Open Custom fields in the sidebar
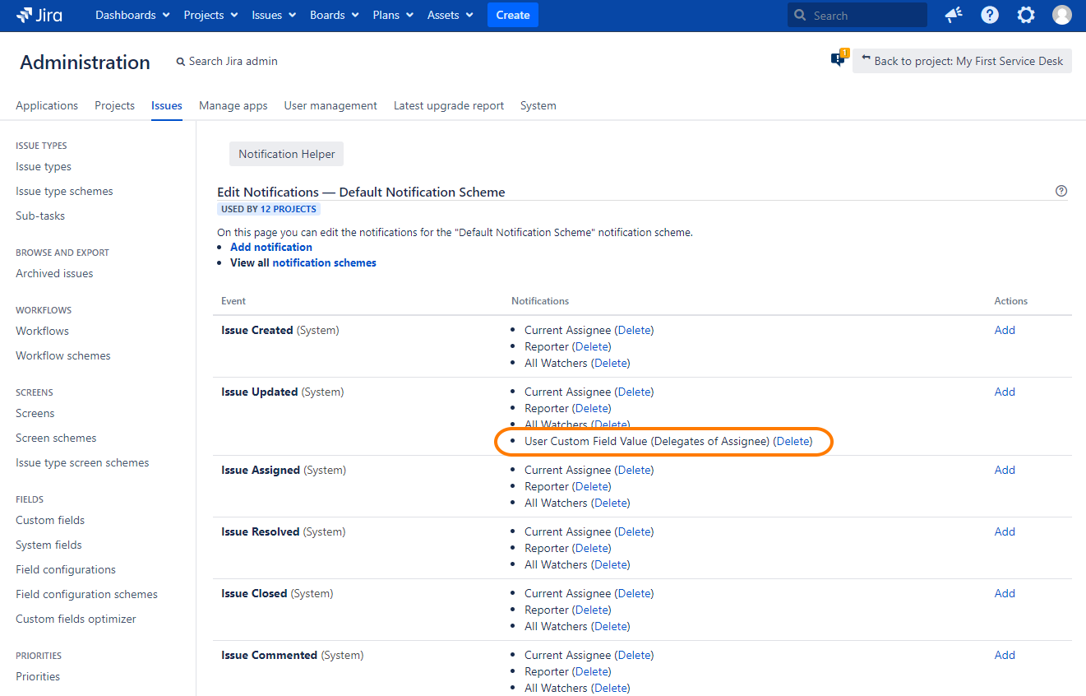 [50, 520]
